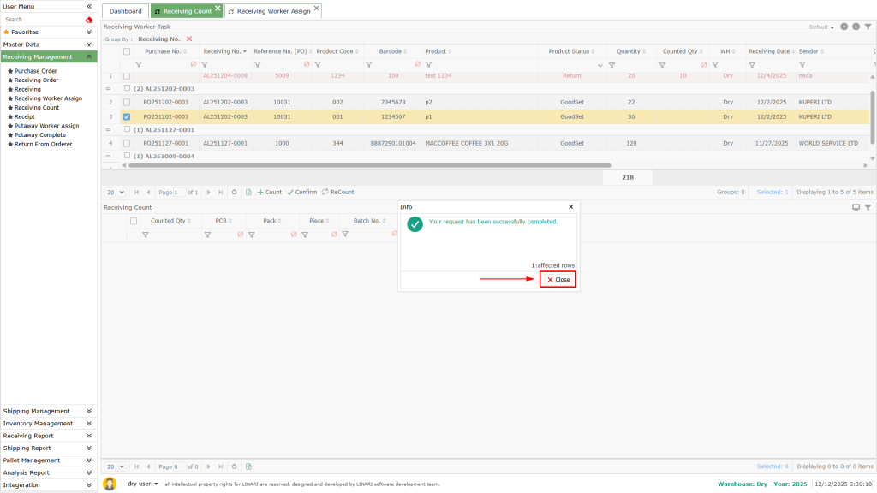Open the Default layout dropdown
Image resolution: width=877 pixels, height=493 pixels.
coord(821,27)
